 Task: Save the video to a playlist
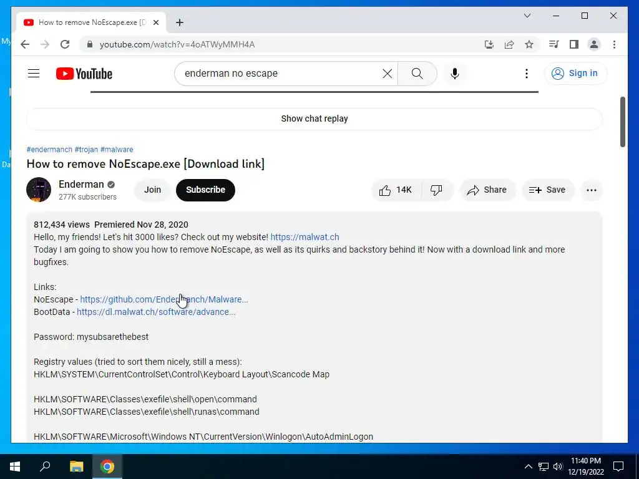click(x=547, y=190)
